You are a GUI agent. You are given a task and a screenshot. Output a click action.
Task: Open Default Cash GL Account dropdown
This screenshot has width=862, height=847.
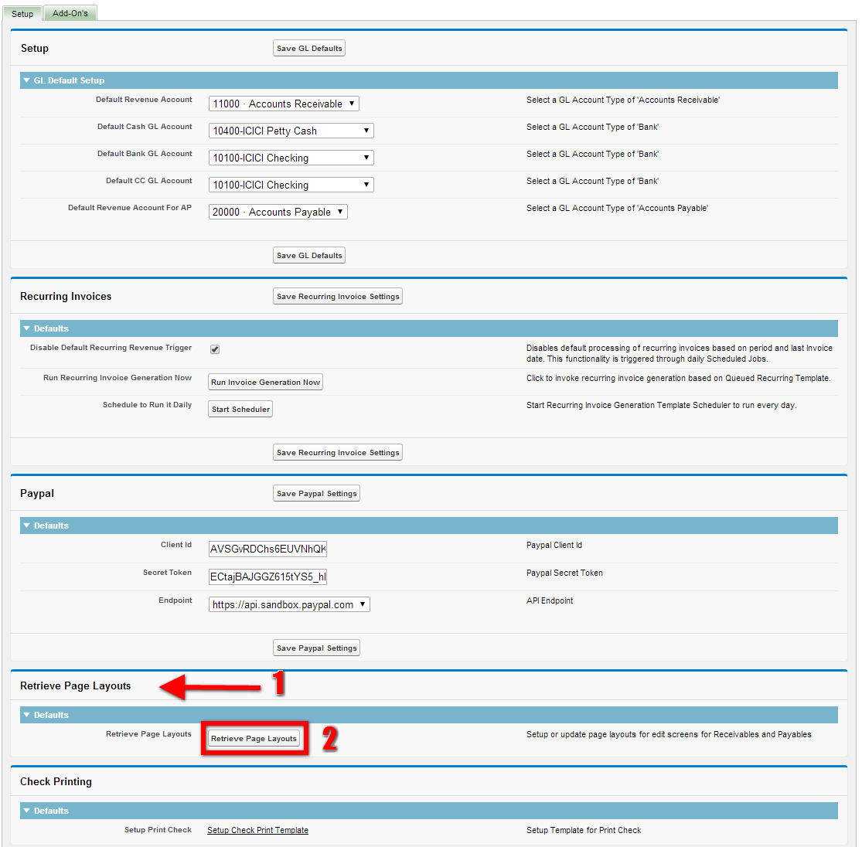(291, 131)
